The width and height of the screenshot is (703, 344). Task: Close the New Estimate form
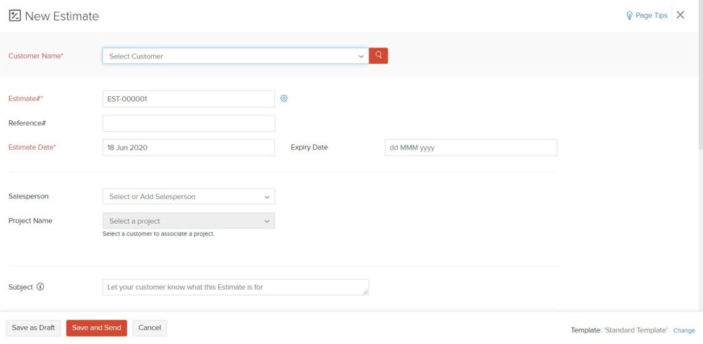click(x=680, y=15)
